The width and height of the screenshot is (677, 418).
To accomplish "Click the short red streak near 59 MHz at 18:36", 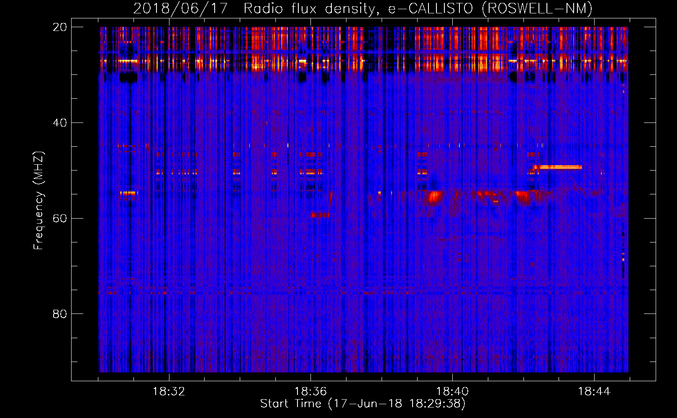I will pos(321,215).
